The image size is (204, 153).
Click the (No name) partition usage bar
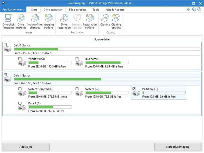tap(107, 63)
